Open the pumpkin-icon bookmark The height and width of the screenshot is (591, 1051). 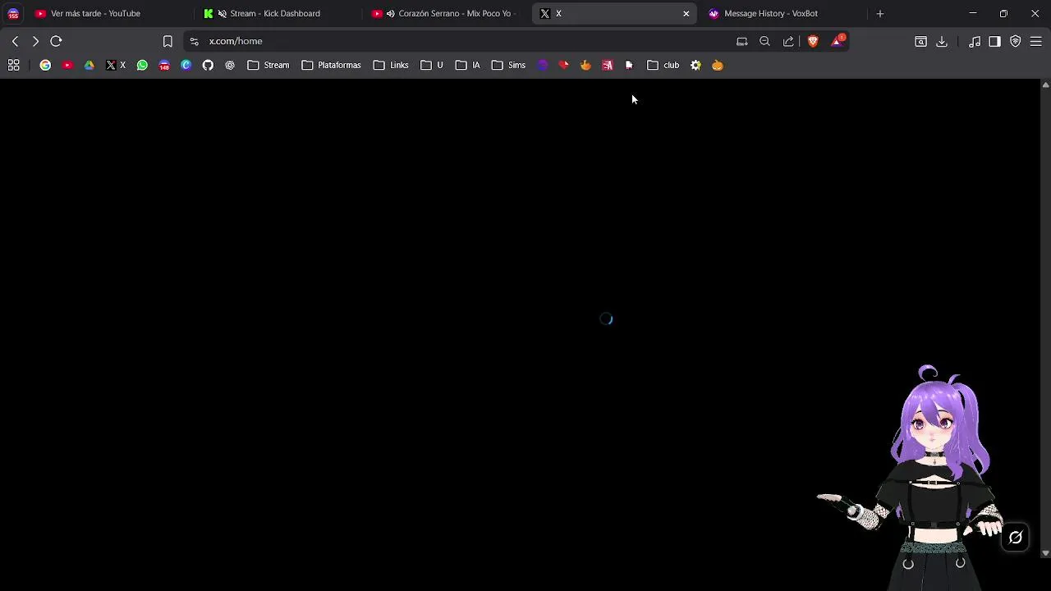click(x=718, y=65)
